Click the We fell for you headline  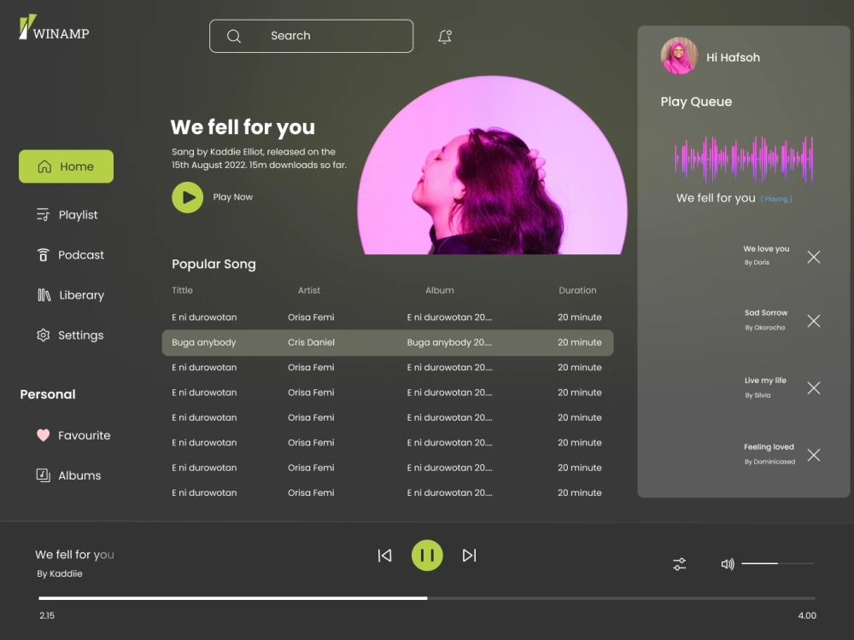coord(243,127)
